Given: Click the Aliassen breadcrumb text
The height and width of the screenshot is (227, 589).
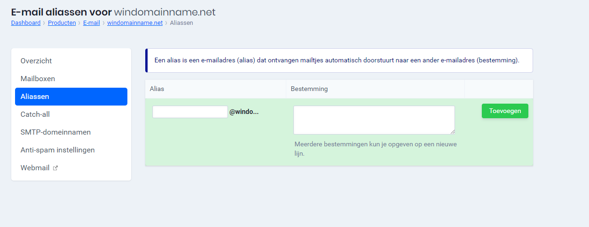Looking at the screenshot, I should (x=181, y=23).
